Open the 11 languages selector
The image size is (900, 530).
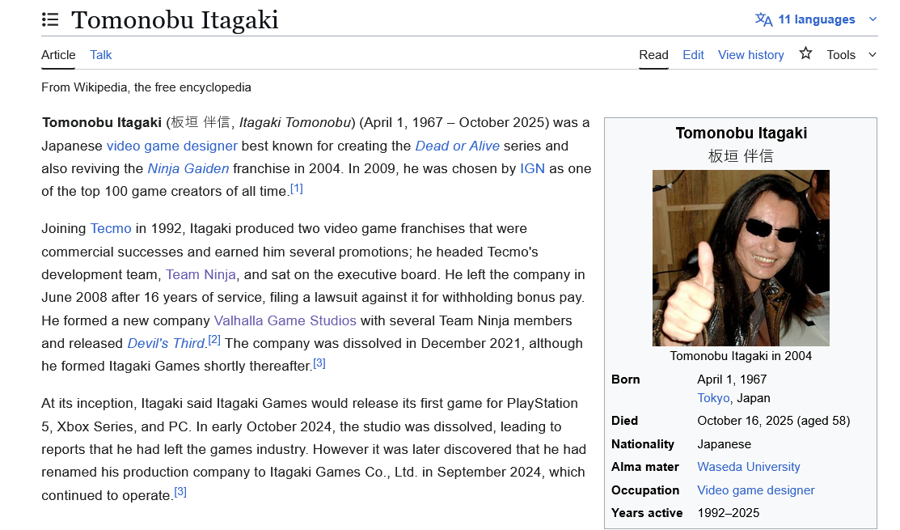point(816,19)
